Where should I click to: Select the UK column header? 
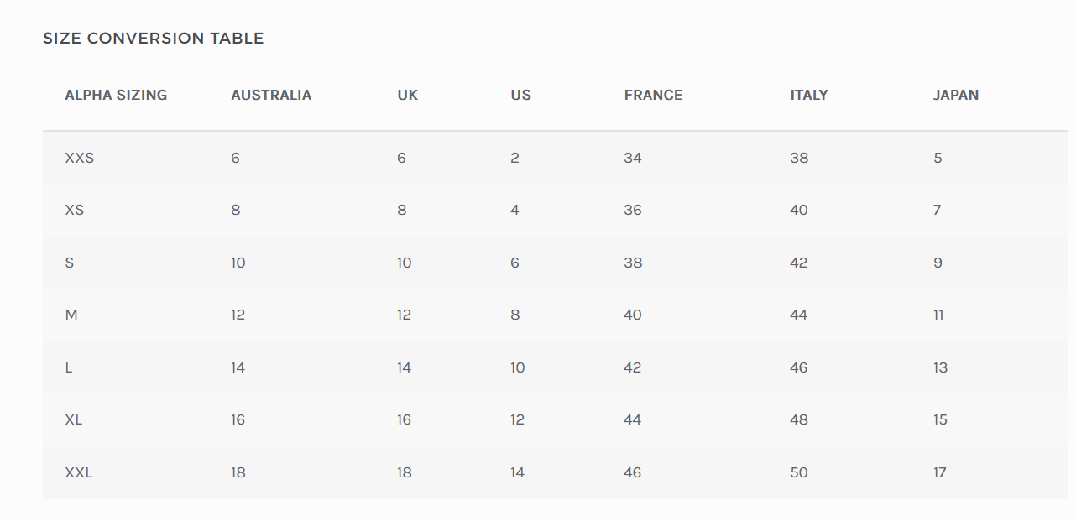[x=408, y=96]
